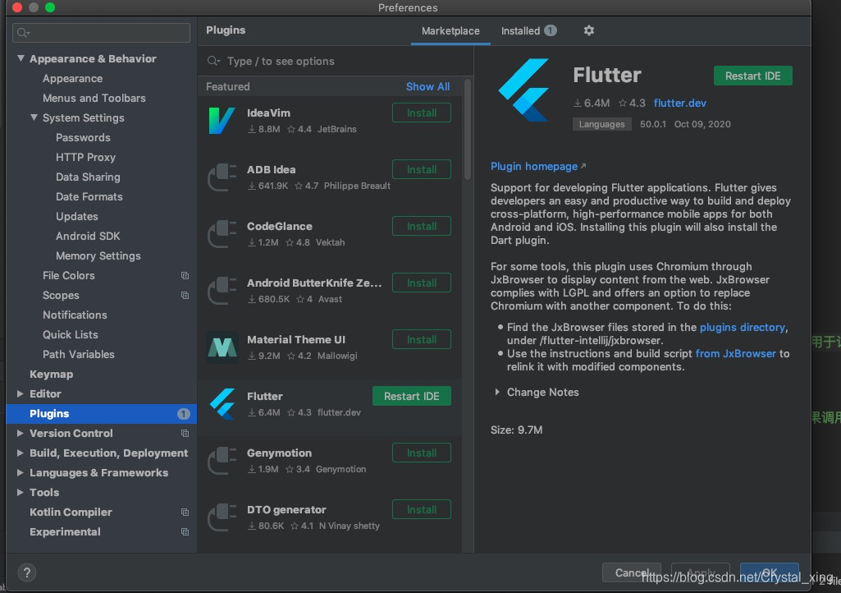Open Memory Settings page
Viewport: 841px width, 593px height.
[x=98, y=256]
